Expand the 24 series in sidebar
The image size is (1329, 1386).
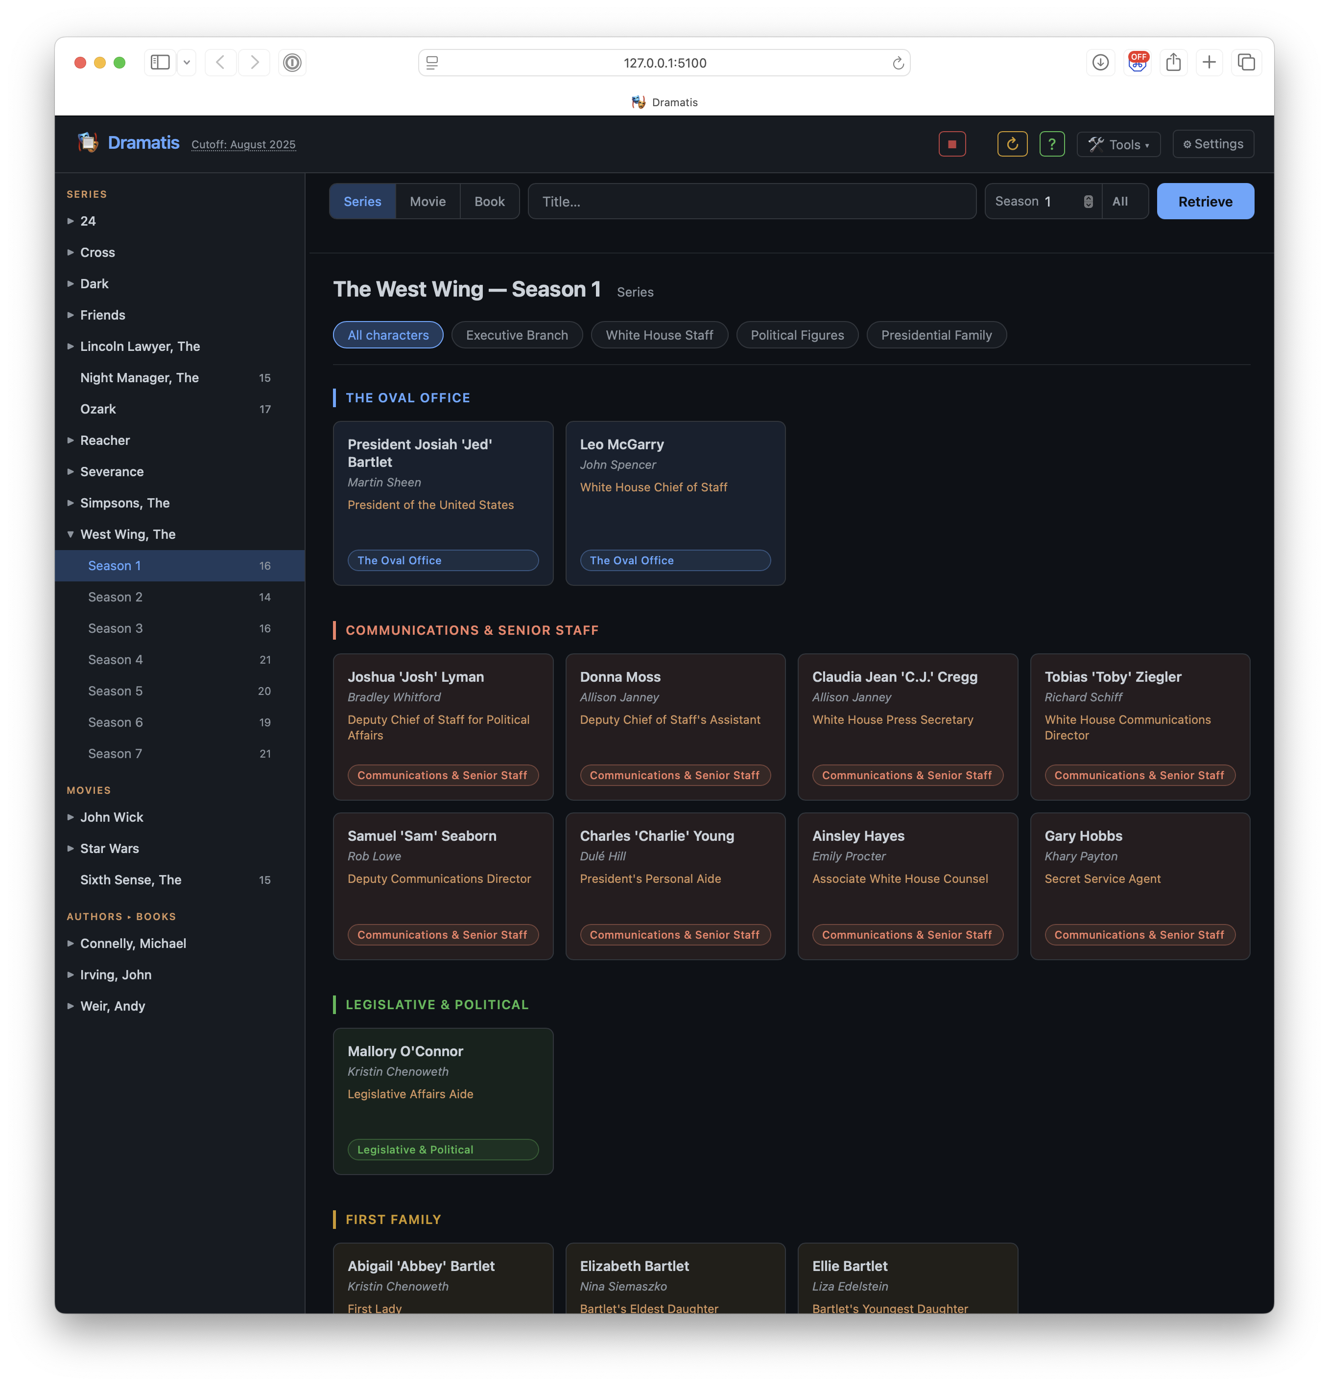[x=71, y=221]
